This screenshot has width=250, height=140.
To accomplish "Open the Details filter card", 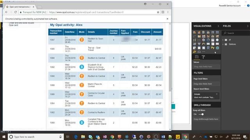I will pos(206,96).
